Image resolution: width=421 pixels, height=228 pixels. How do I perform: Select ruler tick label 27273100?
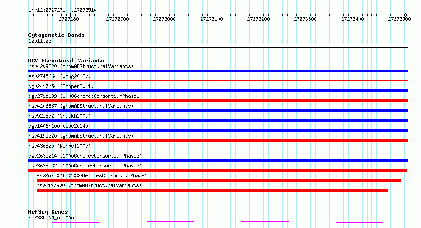211,19
